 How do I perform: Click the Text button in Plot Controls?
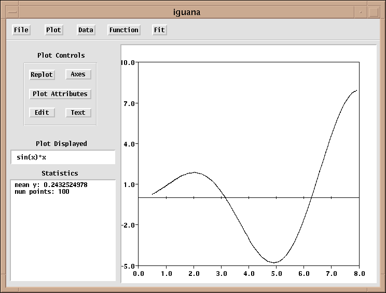(78, 113)
